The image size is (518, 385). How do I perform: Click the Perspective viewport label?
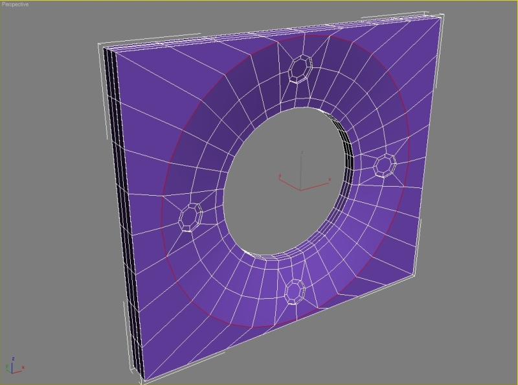(16, 5)
